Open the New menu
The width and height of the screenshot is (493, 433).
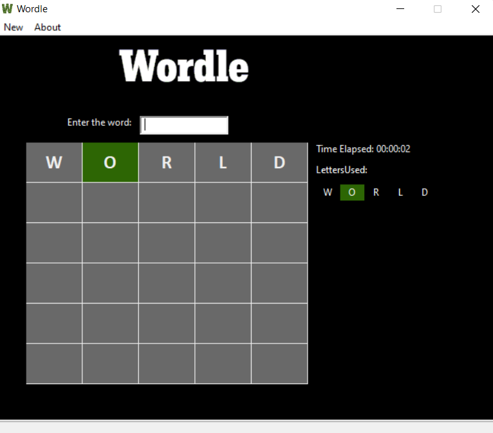click(14, 27)
